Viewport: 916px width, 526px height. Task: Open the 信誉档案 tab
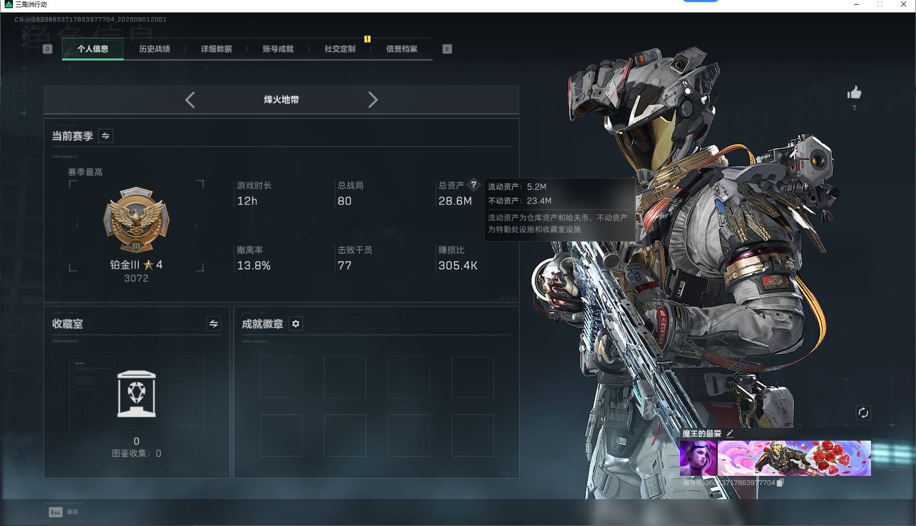402,49
